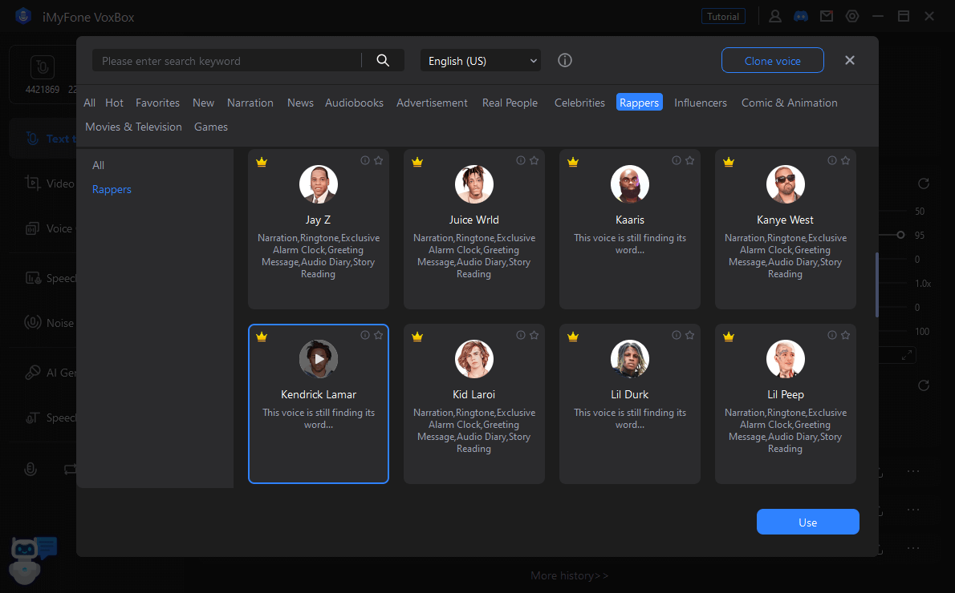The width and height of the screenshot is (955, 593).
Task: Open the mail feedback icon
Action: pyautogui.click(x=827, y=16)
